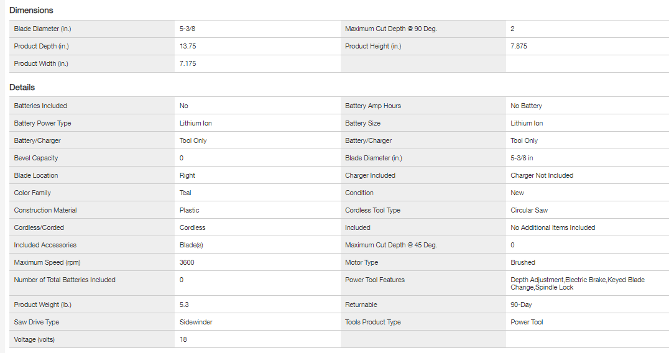Viewport: 669px width, 353px height.
Task: Click the Details section heading
Action: pos(22,88)
